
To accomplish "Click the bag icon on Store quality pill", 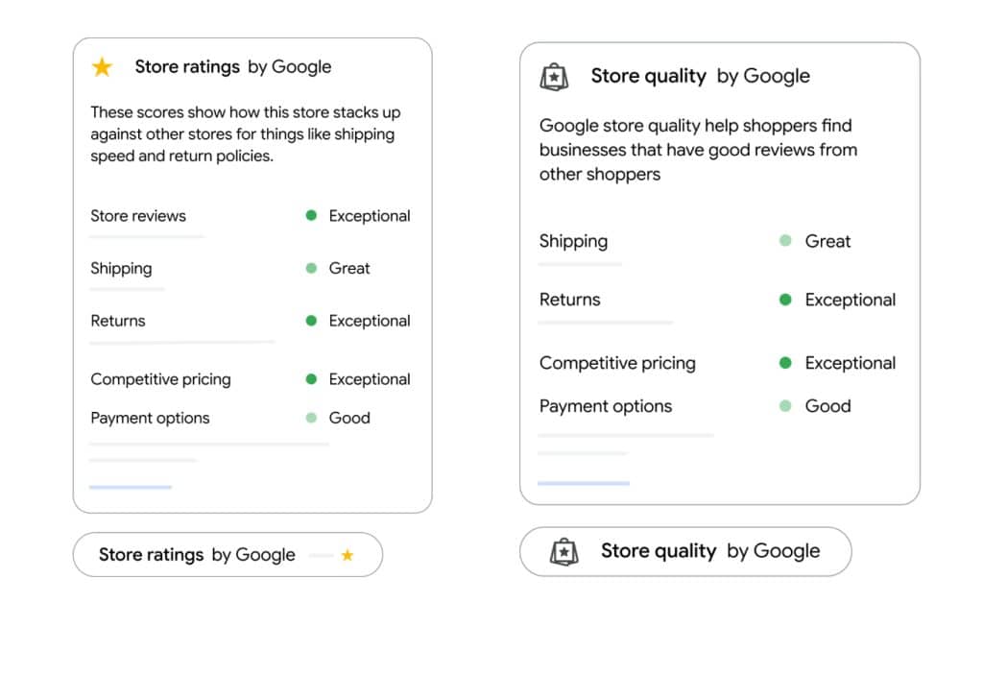I will (564, 552).
